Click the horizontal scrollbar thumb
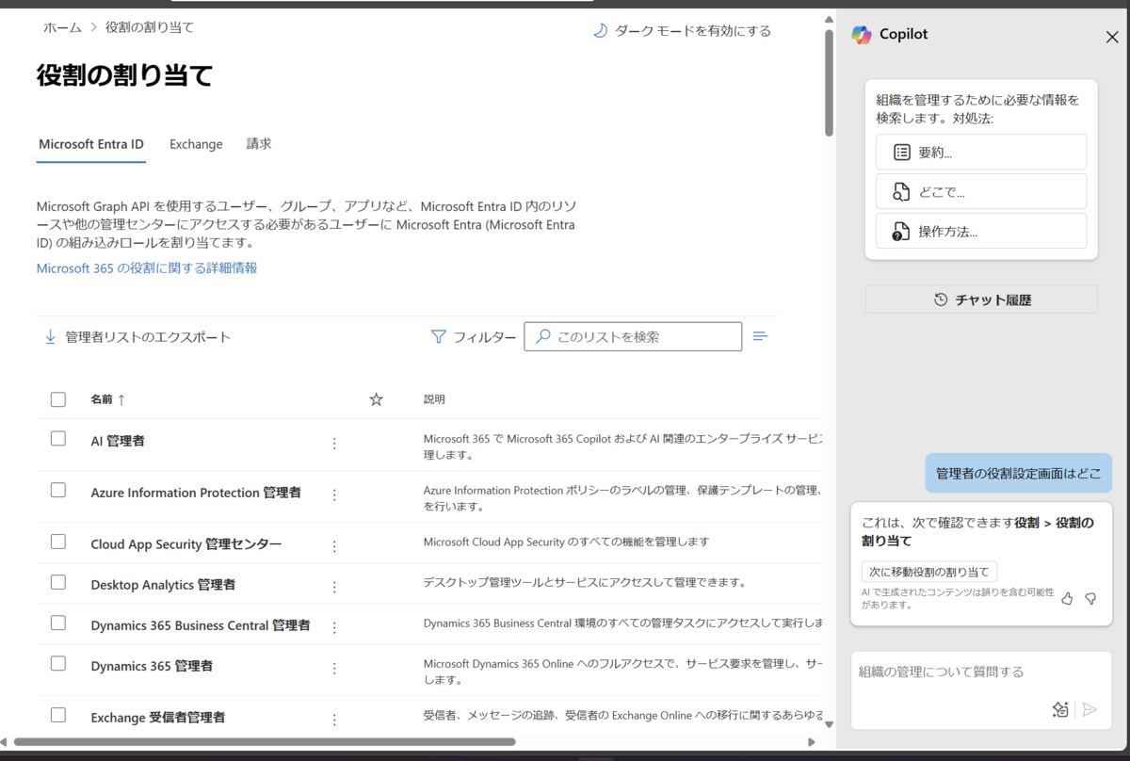Viewport: 1130px width, 761px height. 265,741
